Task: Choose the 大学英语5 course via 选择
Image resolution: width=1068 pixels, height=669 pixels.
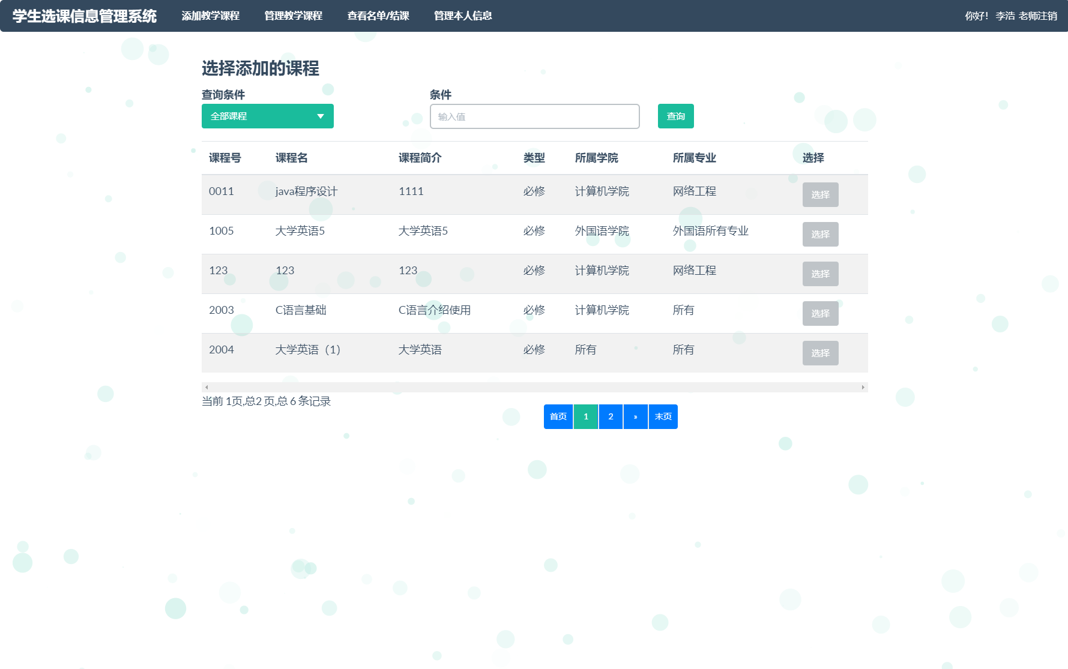Action: coord(820,234)
